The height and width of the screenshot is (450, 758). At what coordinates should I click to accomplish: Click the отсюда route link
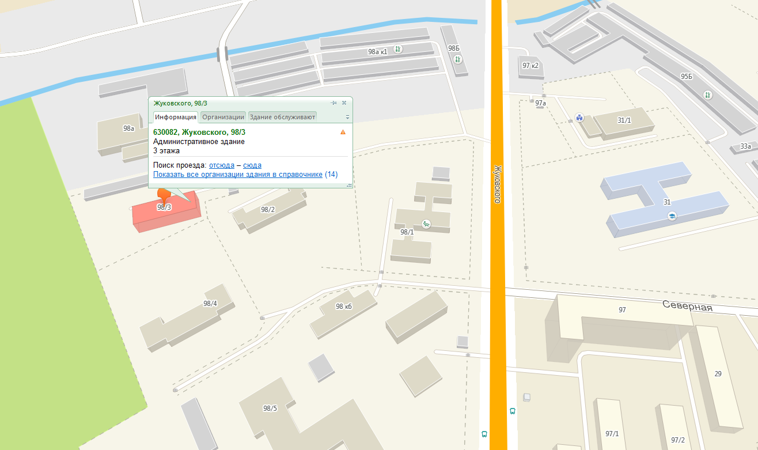coord(221,165)
